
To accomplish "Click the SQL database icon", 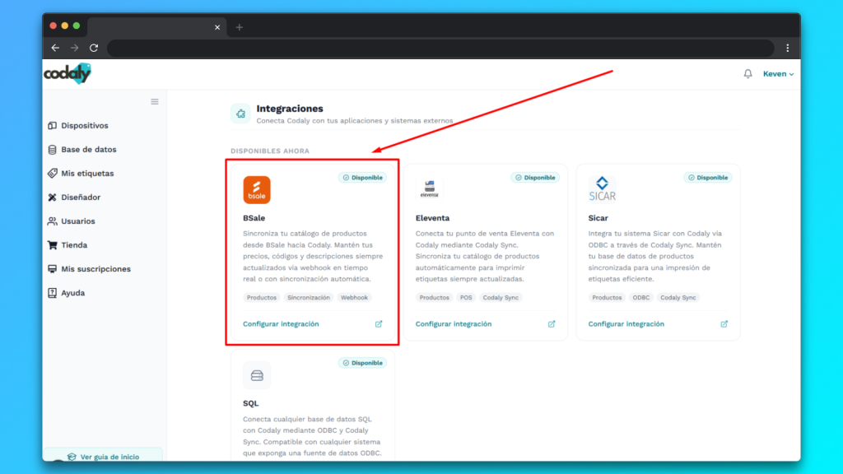I will [x=257, y=375].
